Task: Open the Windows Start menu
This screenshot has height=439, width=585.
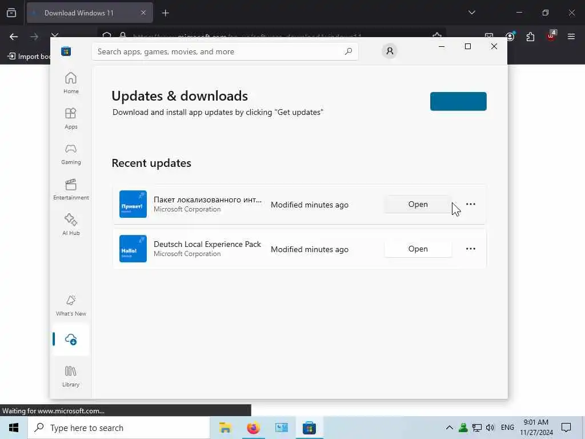Action: point(14,428)
